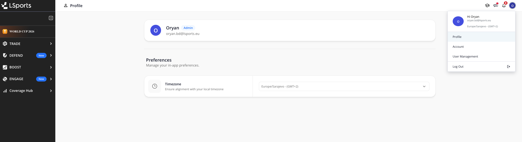The height and width of the screenshot is (142, 522).
Task: Click the 'Hi Oryan' greeting
Action: point(473,17)
